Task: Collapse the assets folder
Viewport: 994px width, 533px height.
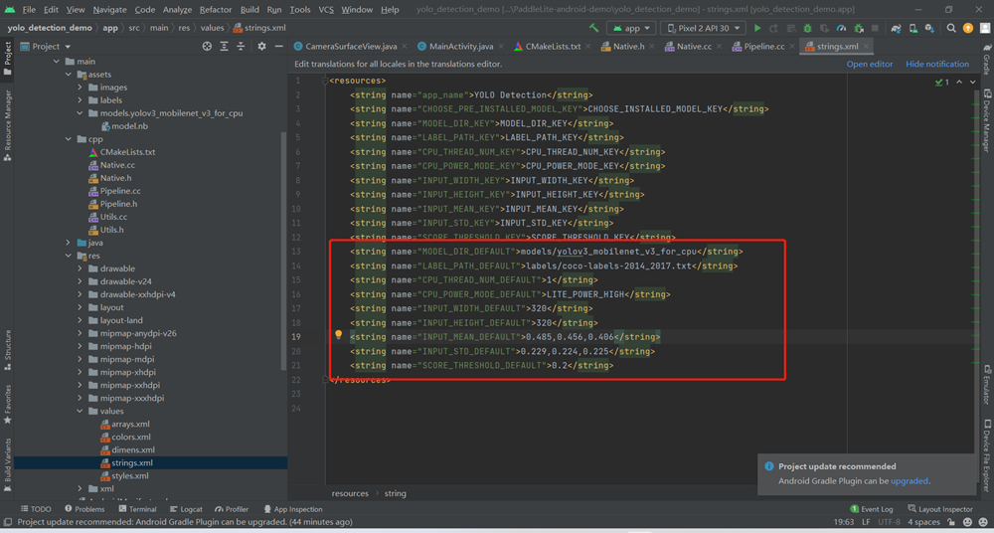Action: click(70, 75)
